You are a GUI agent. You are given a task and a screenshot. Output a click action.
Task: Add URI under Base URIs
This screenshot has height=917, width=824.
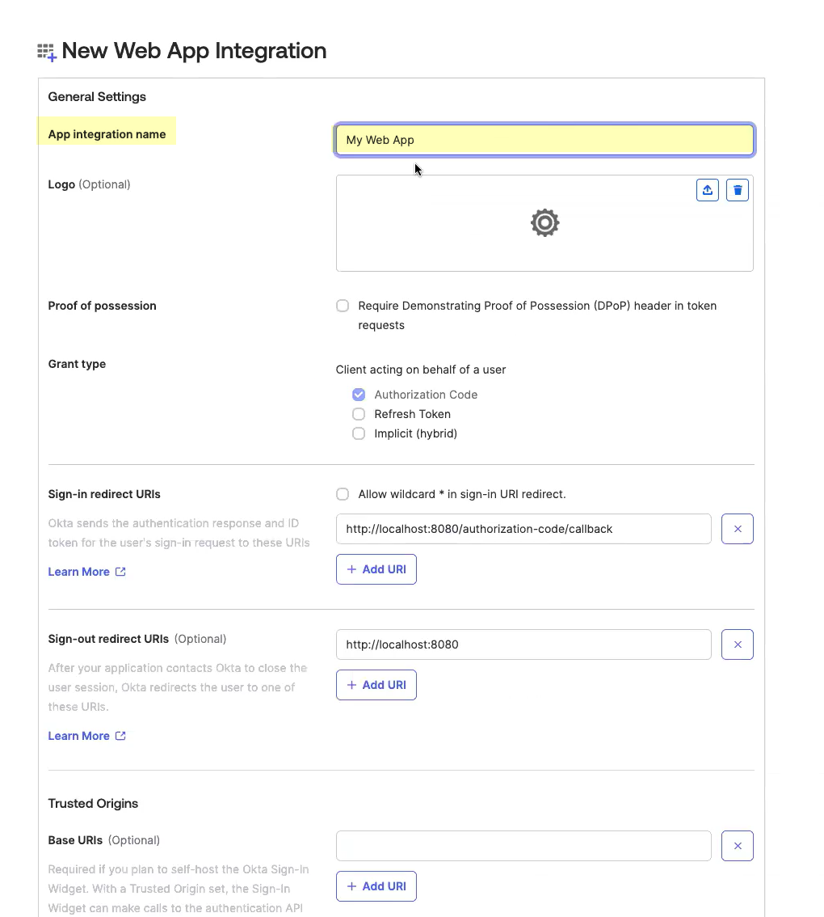click(x=376, y=886)
